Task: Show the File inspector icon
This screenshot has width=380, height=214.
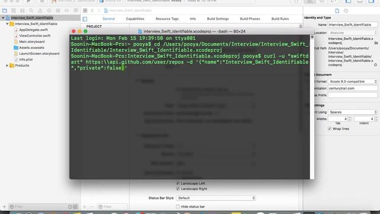Action: pos(337,11)
